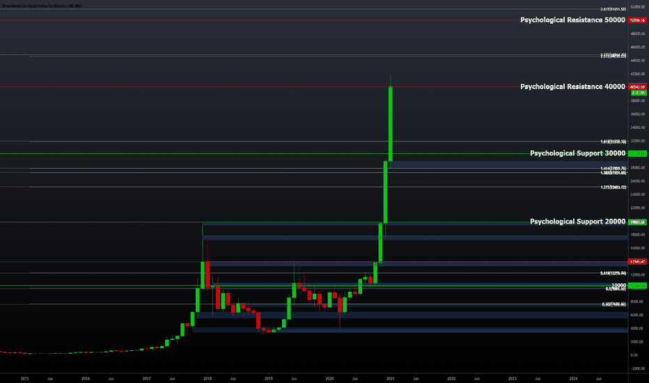Click -2000.00 on the price scale
Viewport: 649px width, 383px height.
click(x=638, y=368)
